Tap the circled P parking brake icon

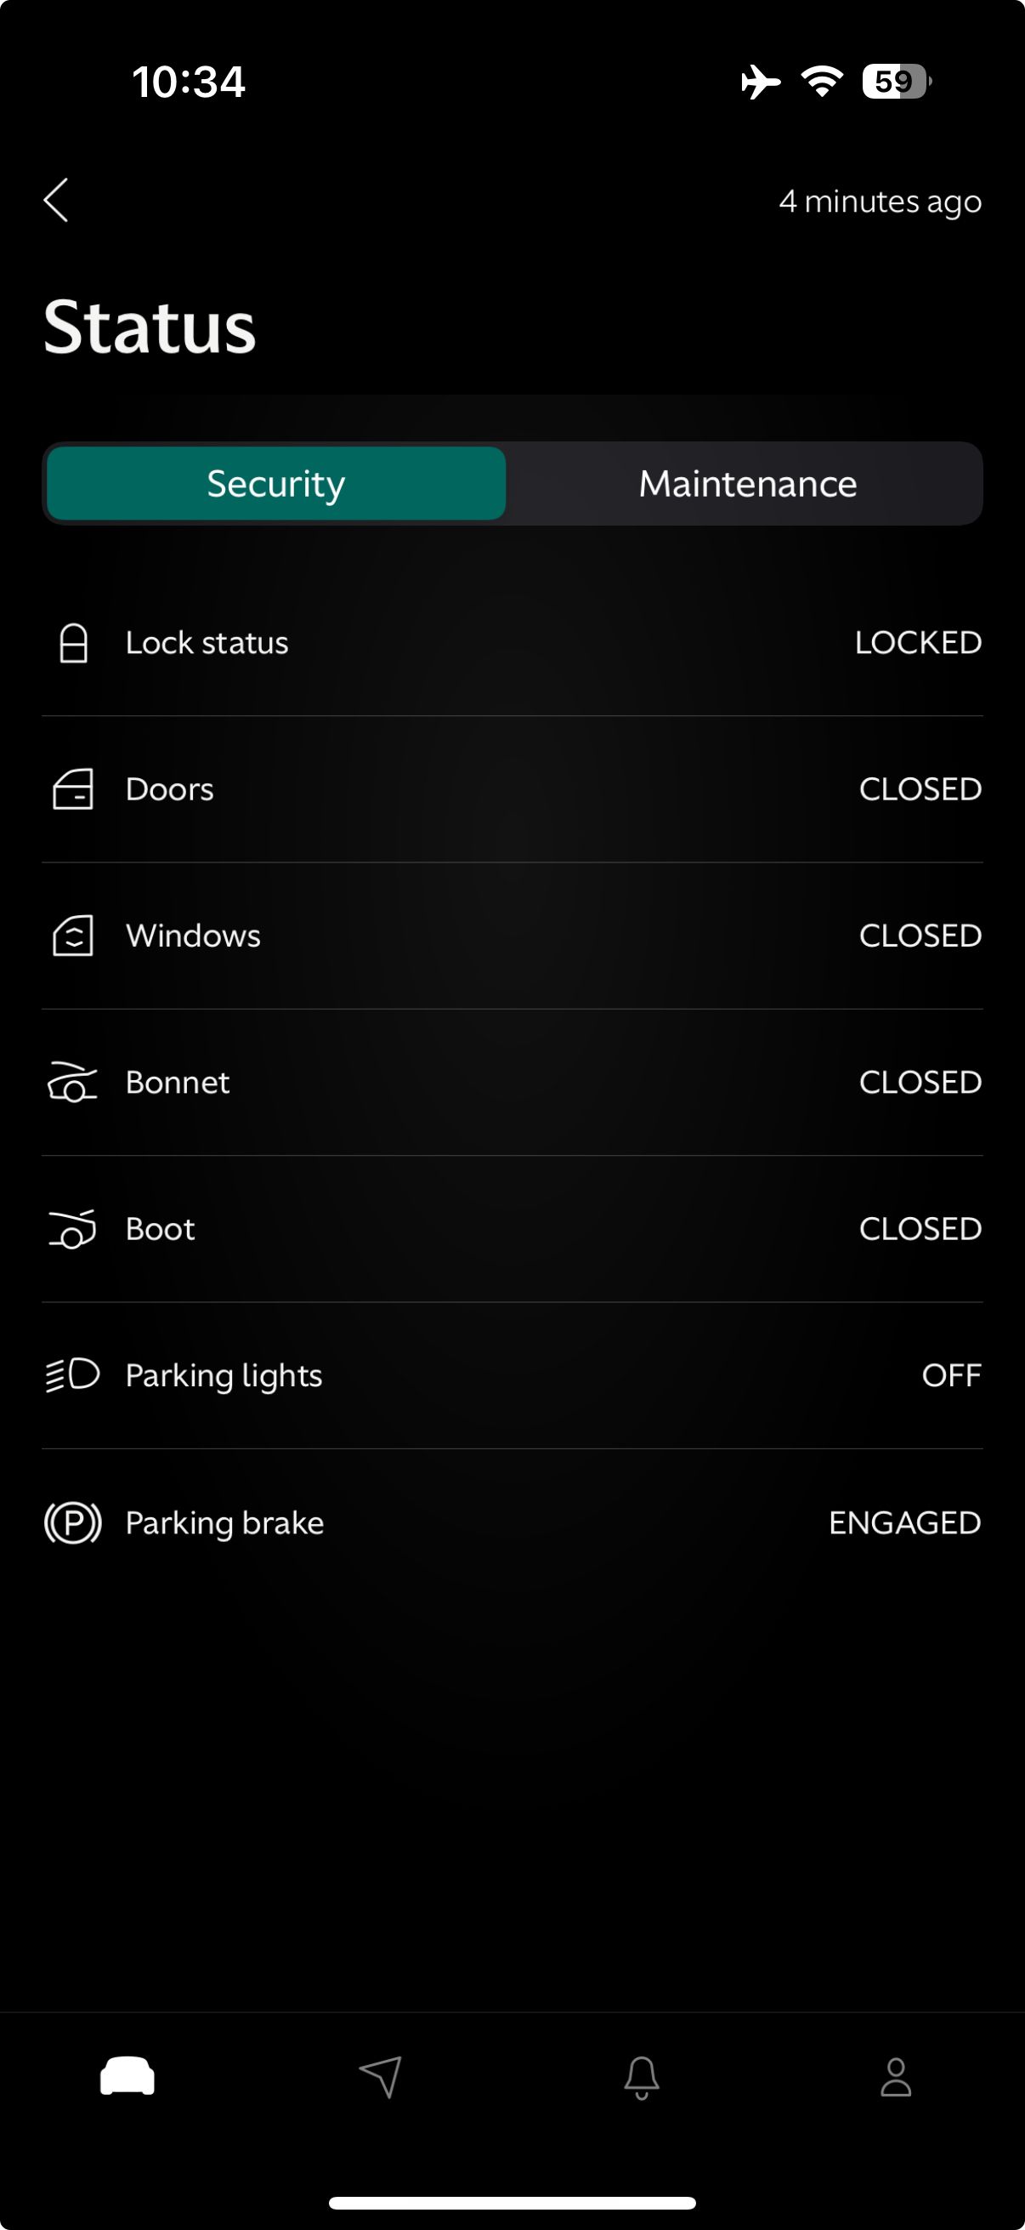point(72,1522)
